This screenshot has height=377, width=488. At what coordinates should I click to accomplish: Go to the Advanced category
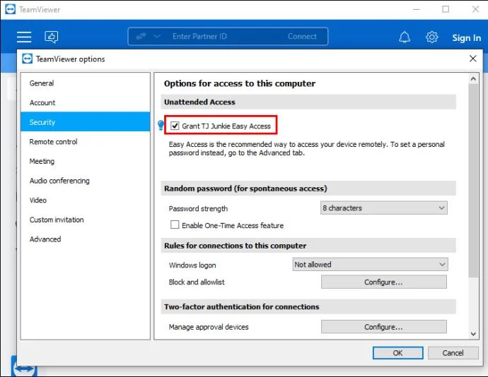tap(86, 239)
